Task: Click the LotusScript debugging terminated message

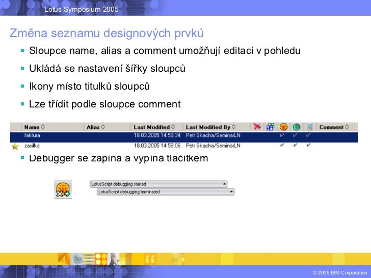Action: [129, 192]
